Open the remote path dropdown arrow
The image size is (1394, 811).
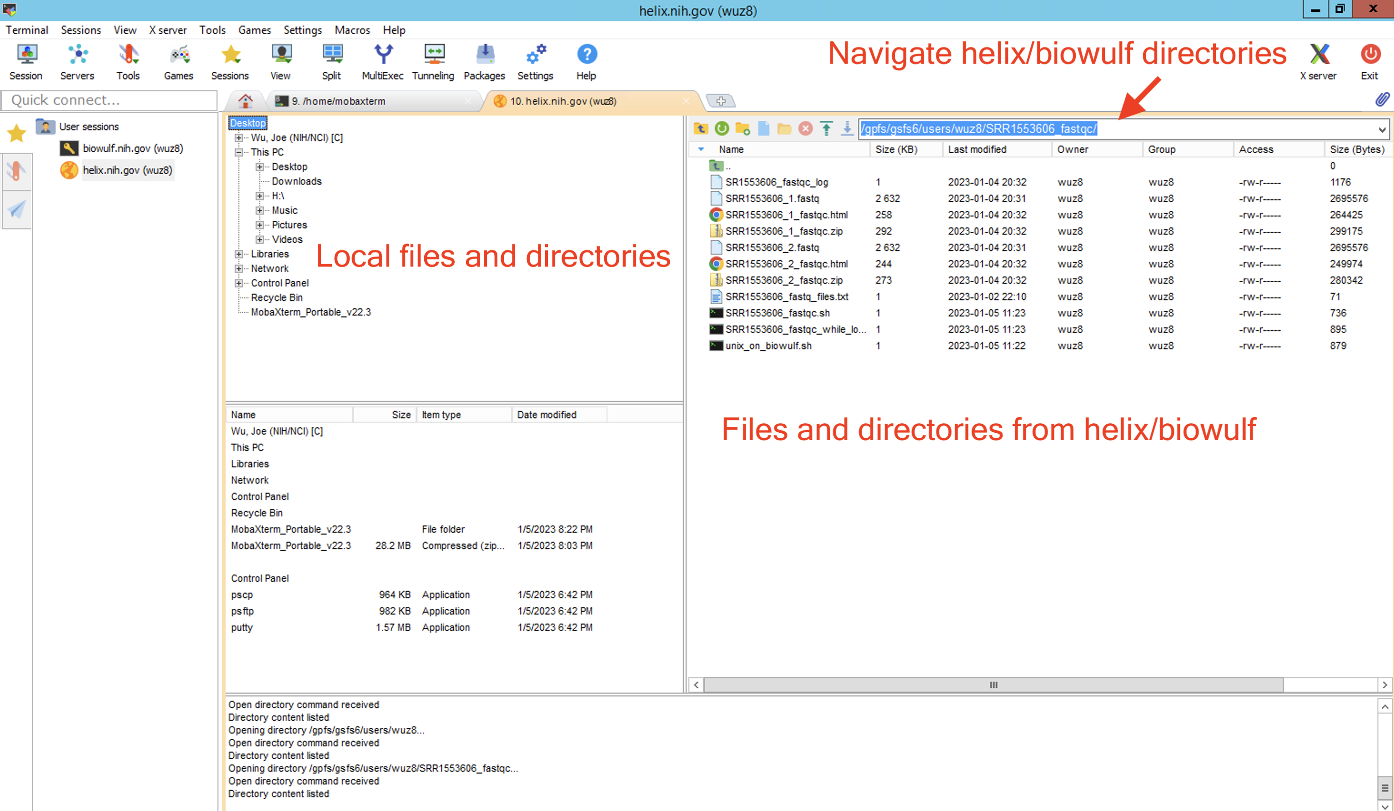pos(1381,130)
